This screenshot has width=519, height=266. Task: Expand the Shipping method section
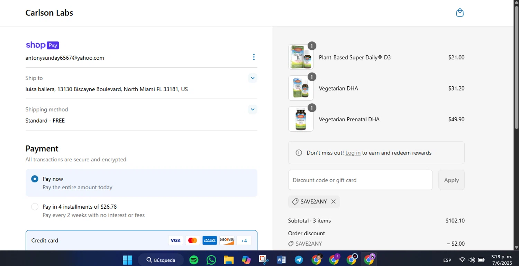pyautogui.click(x=253, y=110)
